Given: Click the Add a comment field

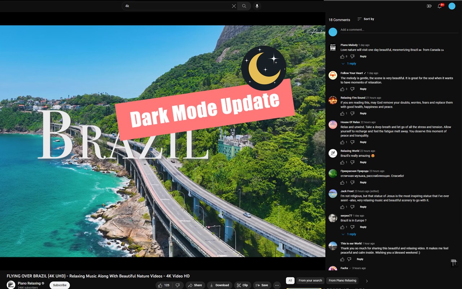Looking at the screenshot, I should click(x=397, y=30).
